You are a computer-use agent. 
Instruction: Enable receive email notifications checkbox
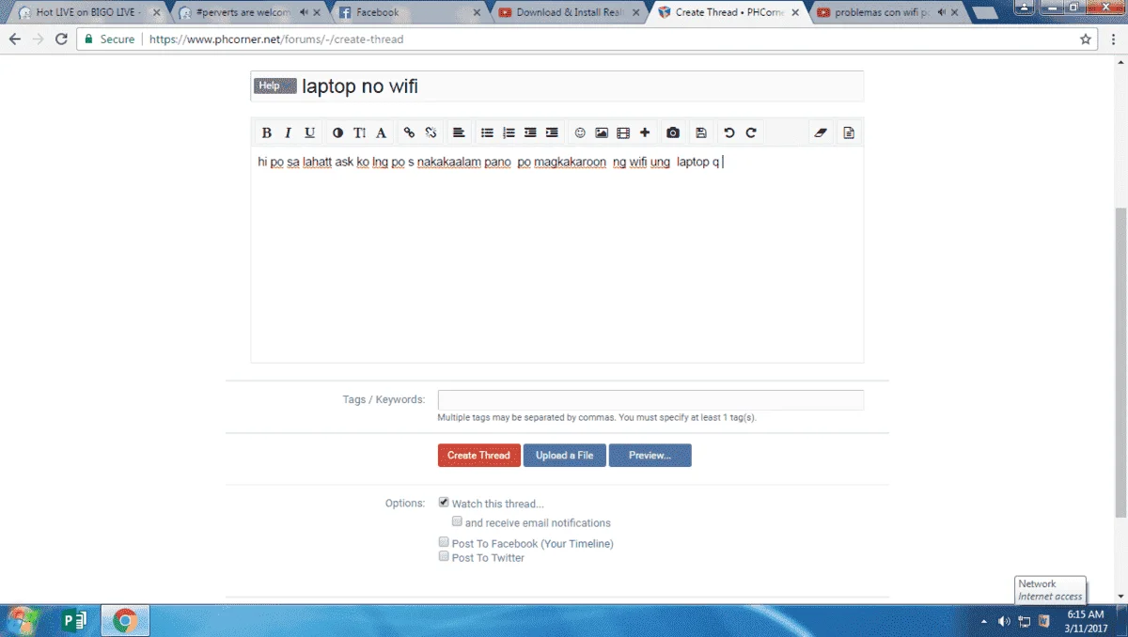[457, 521]
